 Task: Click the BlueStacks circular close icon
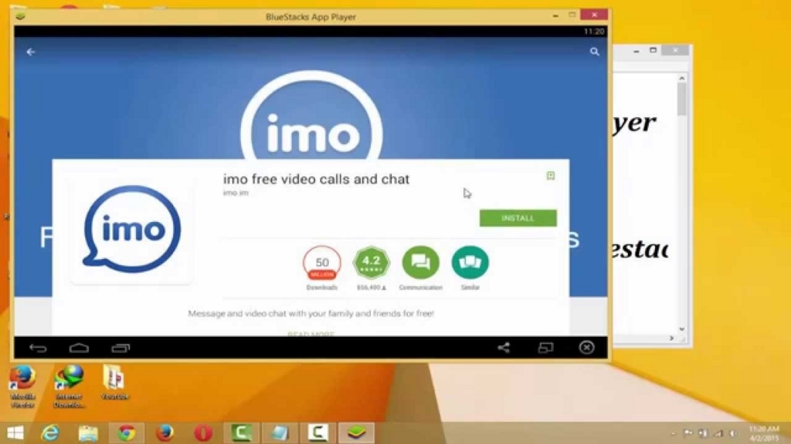coord(587,348)
